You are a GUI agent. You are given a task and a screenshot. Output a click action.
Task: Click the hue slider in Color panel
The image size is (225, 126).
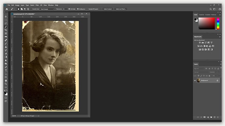click(218, 23)
